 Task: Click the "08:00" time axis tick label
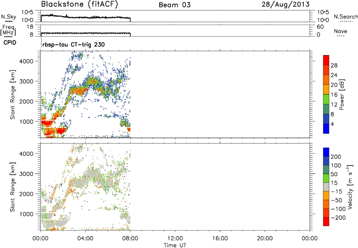(130, 239)
